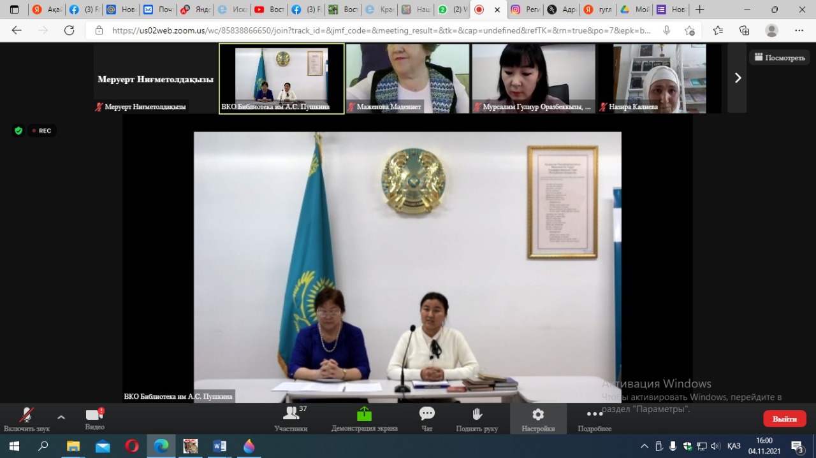This screenshot has height=458, width=816.
Task: Add this page to favorites star
Action: click(x=689, y=30)
